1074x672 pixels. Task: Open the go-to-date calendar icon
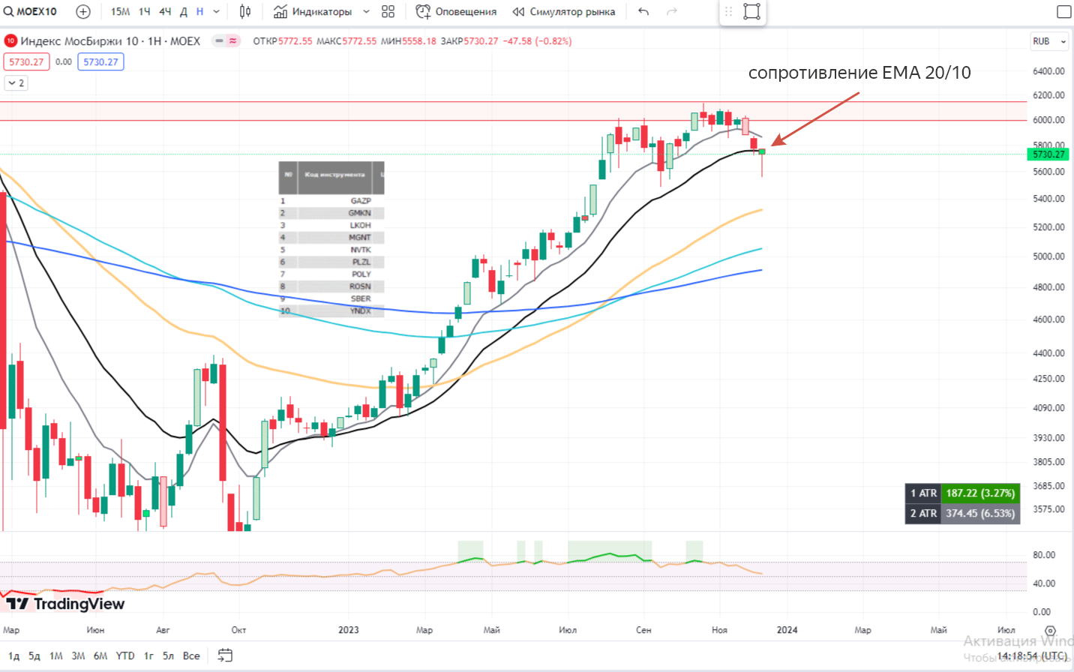(225, 655)
